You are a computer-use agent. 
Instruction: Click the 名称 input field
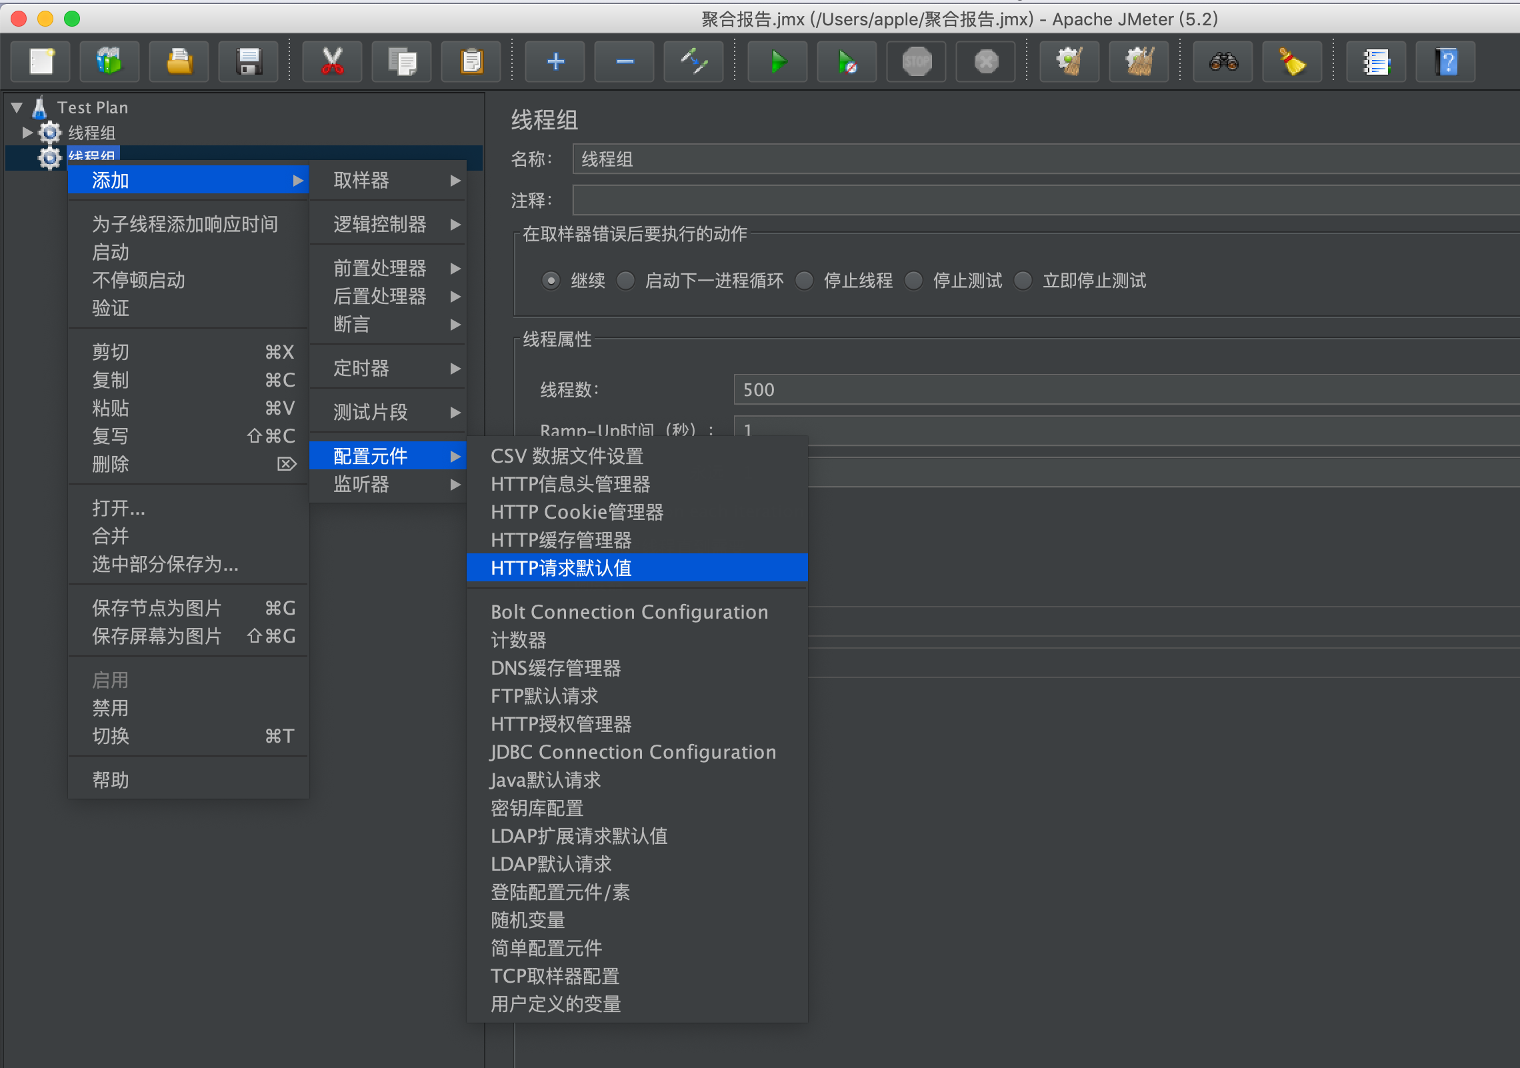click(x=1045, y=159)
